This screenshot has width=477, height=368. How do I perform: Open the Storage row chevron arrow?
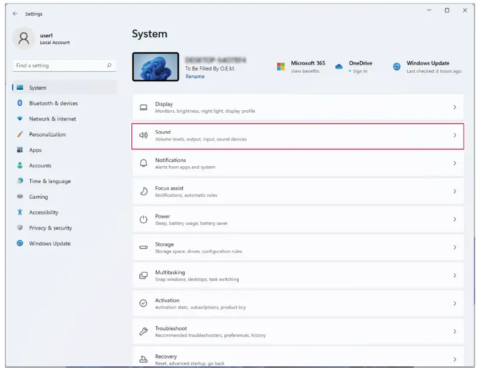pos(455,248)
